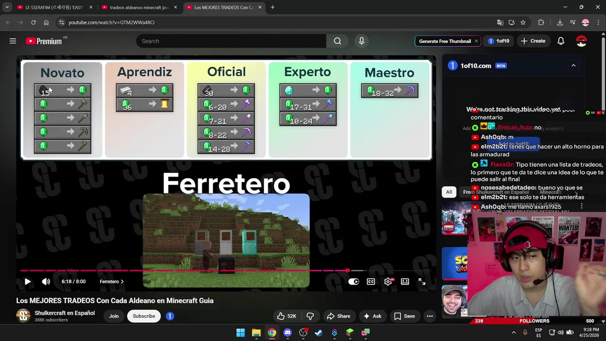
Task: Go to the browser home page
Action: 46,22
